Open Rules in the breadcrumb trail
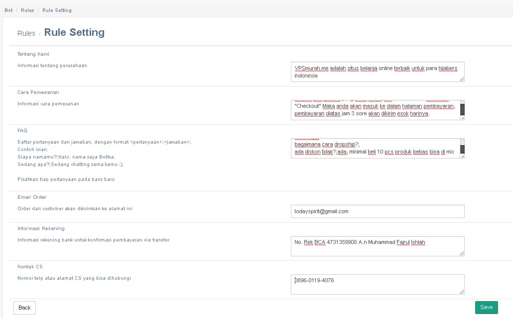Image resolution: width=513 pixels, height=319 pixels. (x=27, y=10)
